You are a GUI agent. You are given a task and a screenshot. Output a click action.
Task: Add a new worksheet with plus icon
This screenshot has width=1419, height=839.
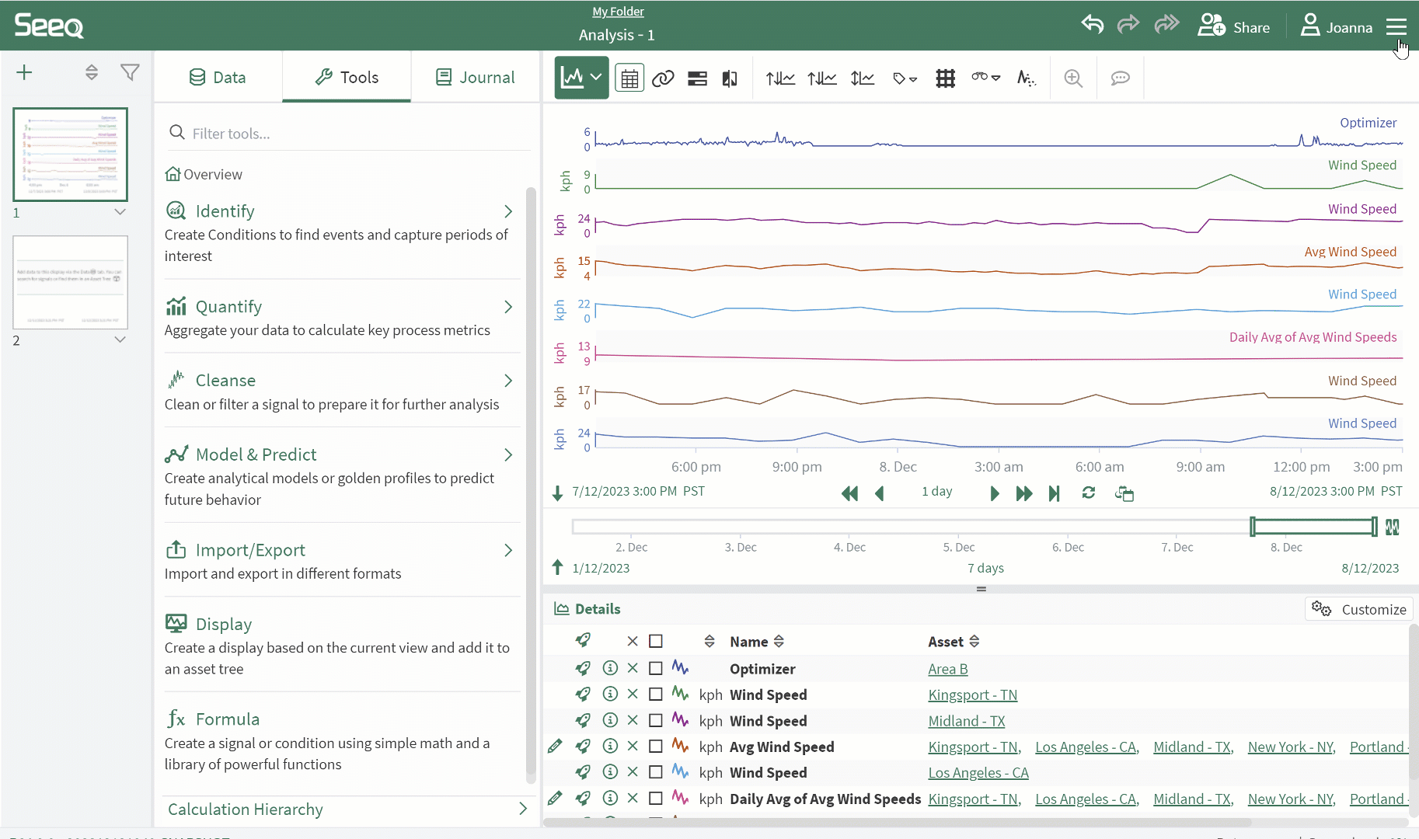[x=24, y=73]
